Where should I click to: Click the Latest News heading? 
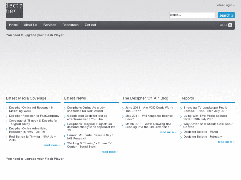click(75, 98)
